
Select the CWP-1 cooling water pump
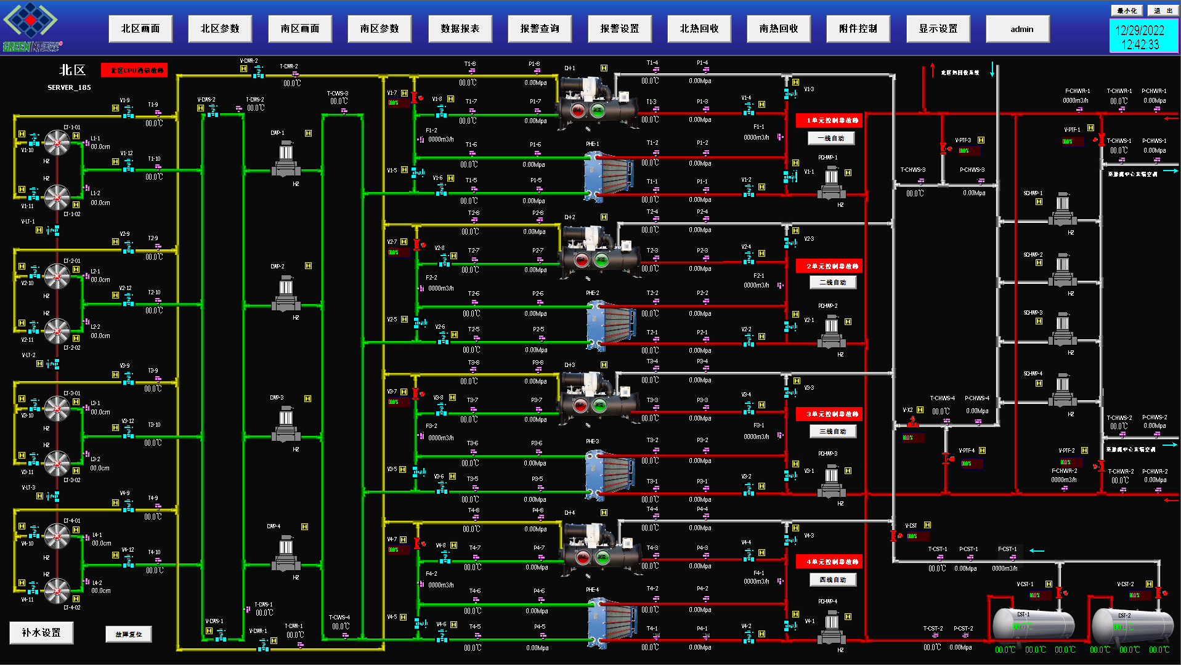pos(286,159)
